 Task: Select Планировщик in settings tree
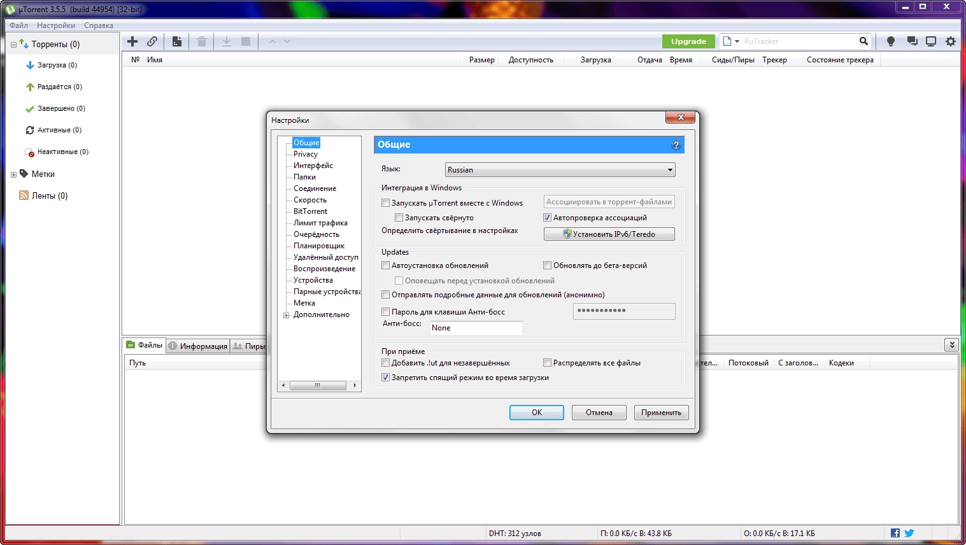(x=319, y=246)
